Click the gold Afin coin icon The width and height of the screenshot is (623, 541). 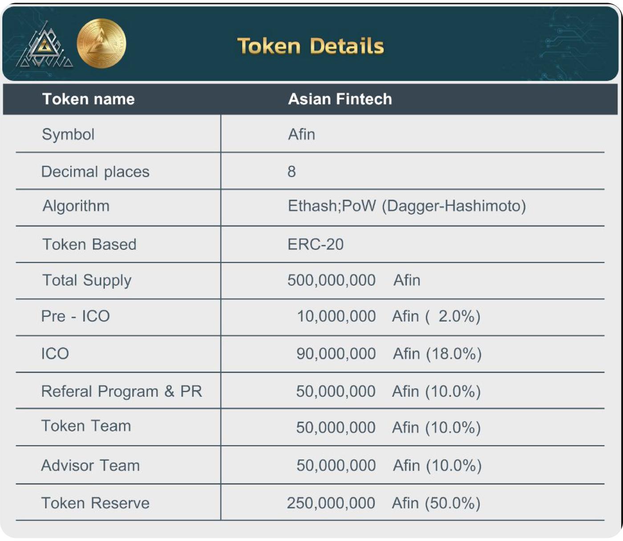click(x=101, y=43)
